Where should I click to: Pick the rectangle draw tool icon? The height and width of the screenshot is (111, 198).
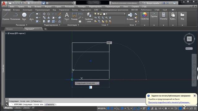(x=37, y=14)
